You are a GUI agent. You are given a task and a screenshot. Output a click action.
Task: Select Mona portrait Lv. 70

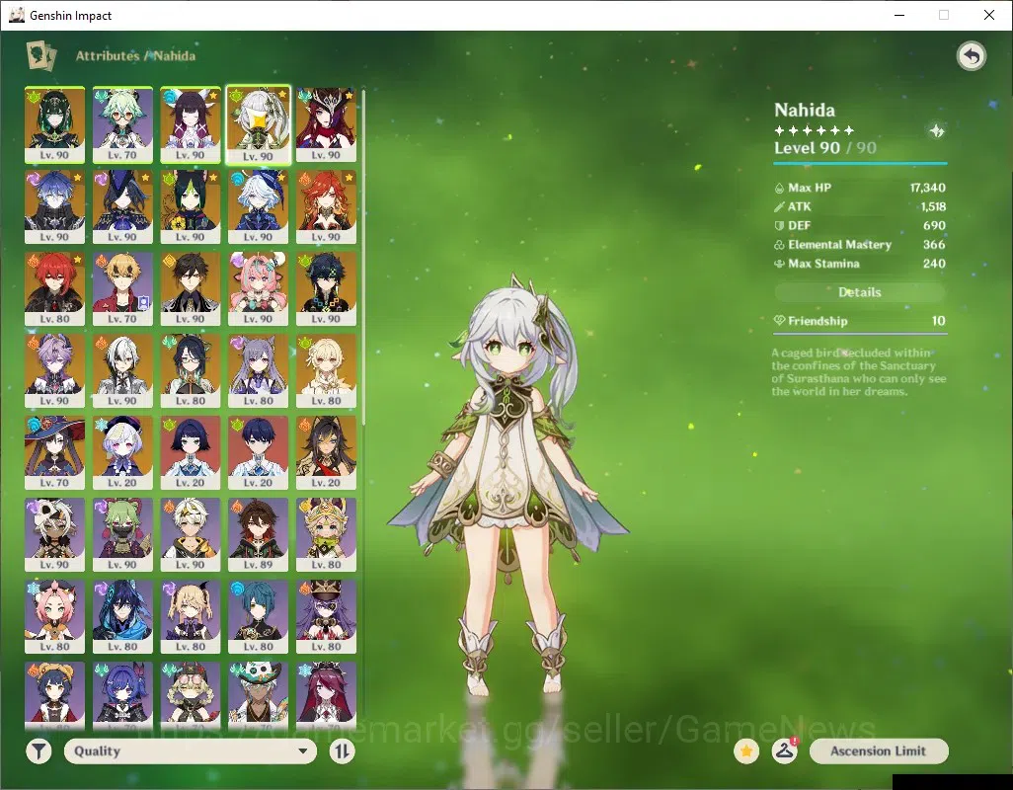click(55, 453)
